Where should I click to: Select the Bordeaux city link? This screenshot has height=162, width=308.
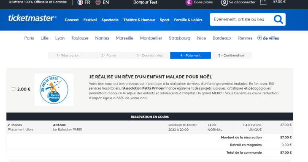click(222, 38)
